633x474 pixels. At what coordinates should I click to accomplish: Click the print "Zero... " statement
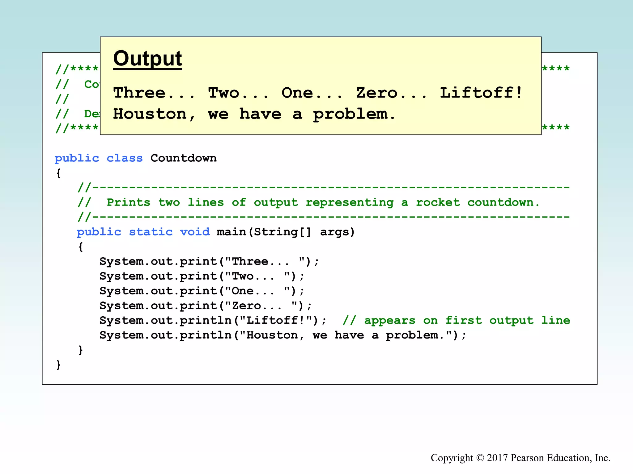click(x=206, y=306)
